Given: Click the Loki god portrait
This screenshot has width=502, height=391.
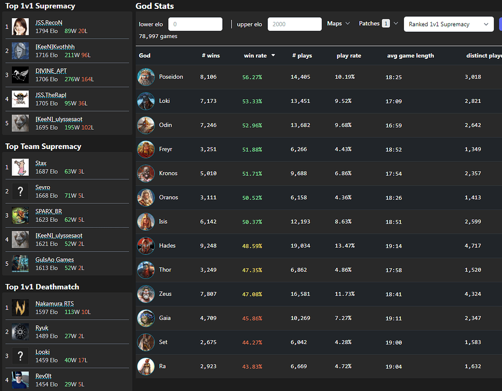Looking at the screenshot, I should pyautogui.click(x=146, y=101).
